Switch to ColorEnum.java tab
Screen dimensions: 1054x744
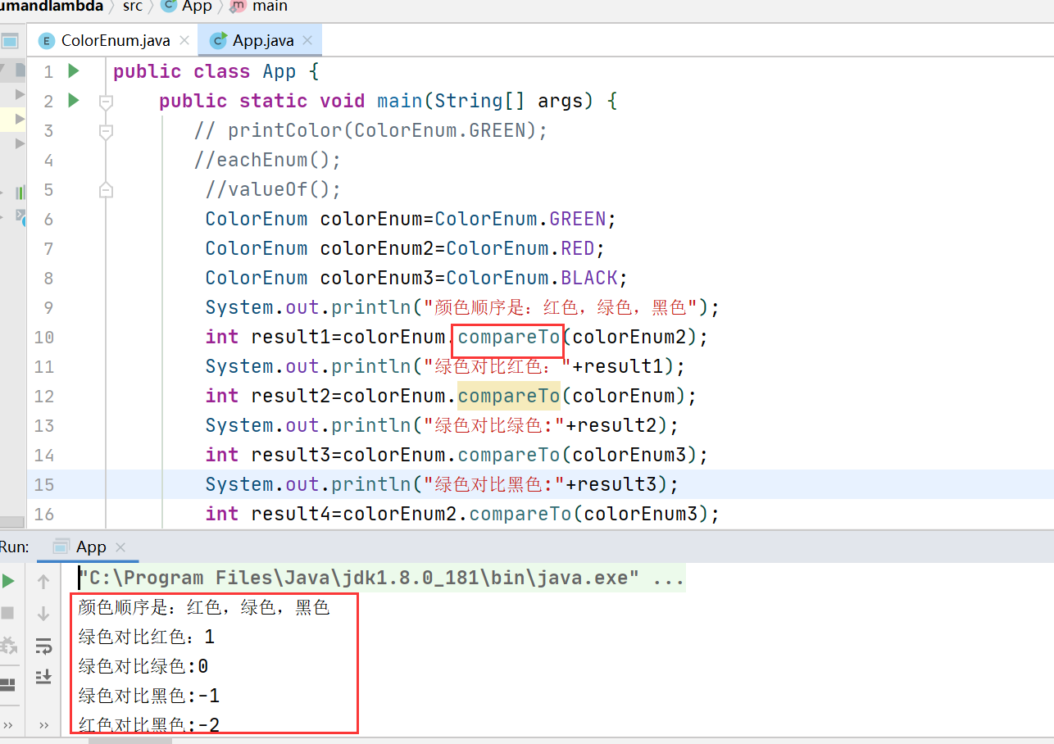click(x=116, y=40)
